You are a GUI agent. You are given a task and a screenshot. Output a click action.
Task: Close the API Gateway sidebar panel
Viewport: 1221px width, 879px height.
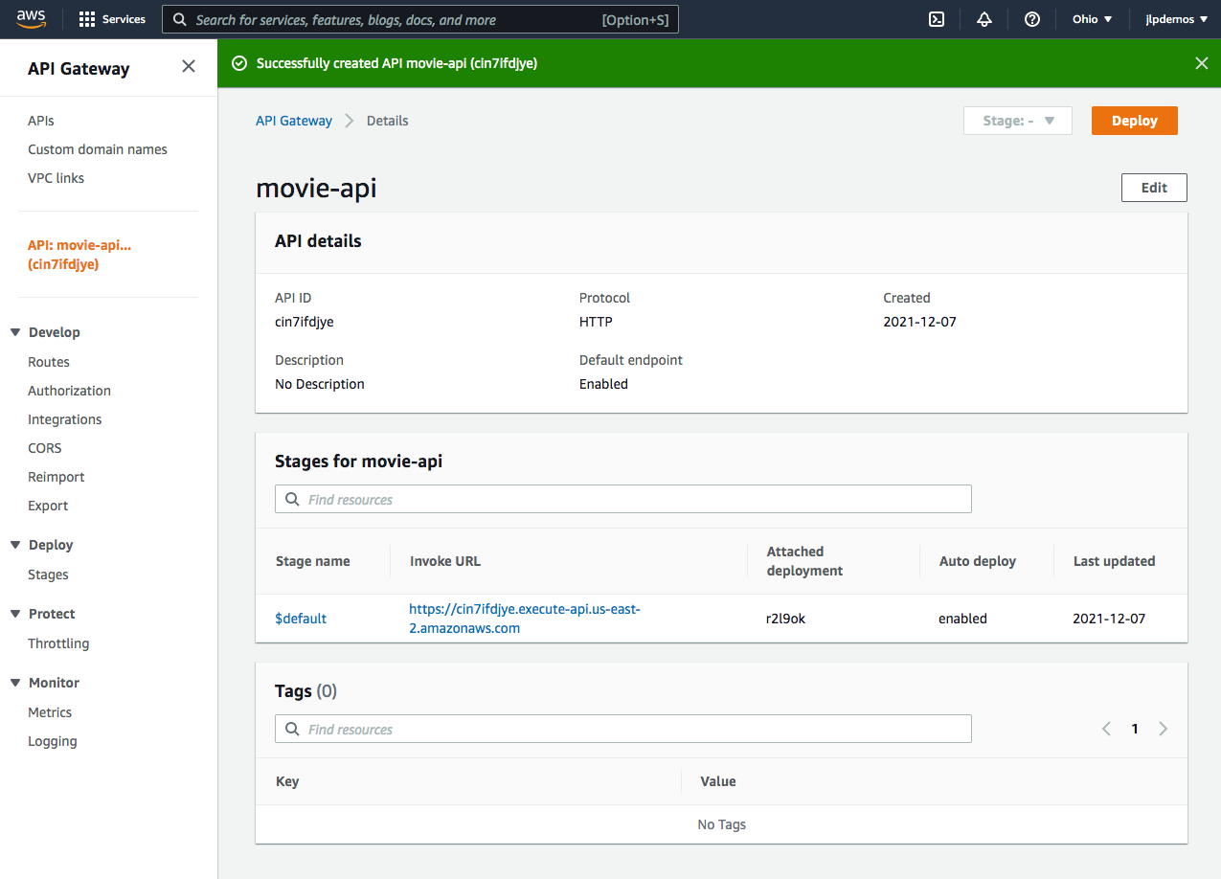[189, 66]
